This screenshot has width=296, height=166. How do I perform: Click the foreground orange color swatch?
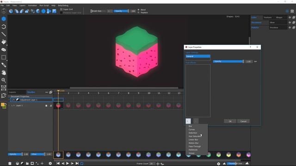[3, 105]
